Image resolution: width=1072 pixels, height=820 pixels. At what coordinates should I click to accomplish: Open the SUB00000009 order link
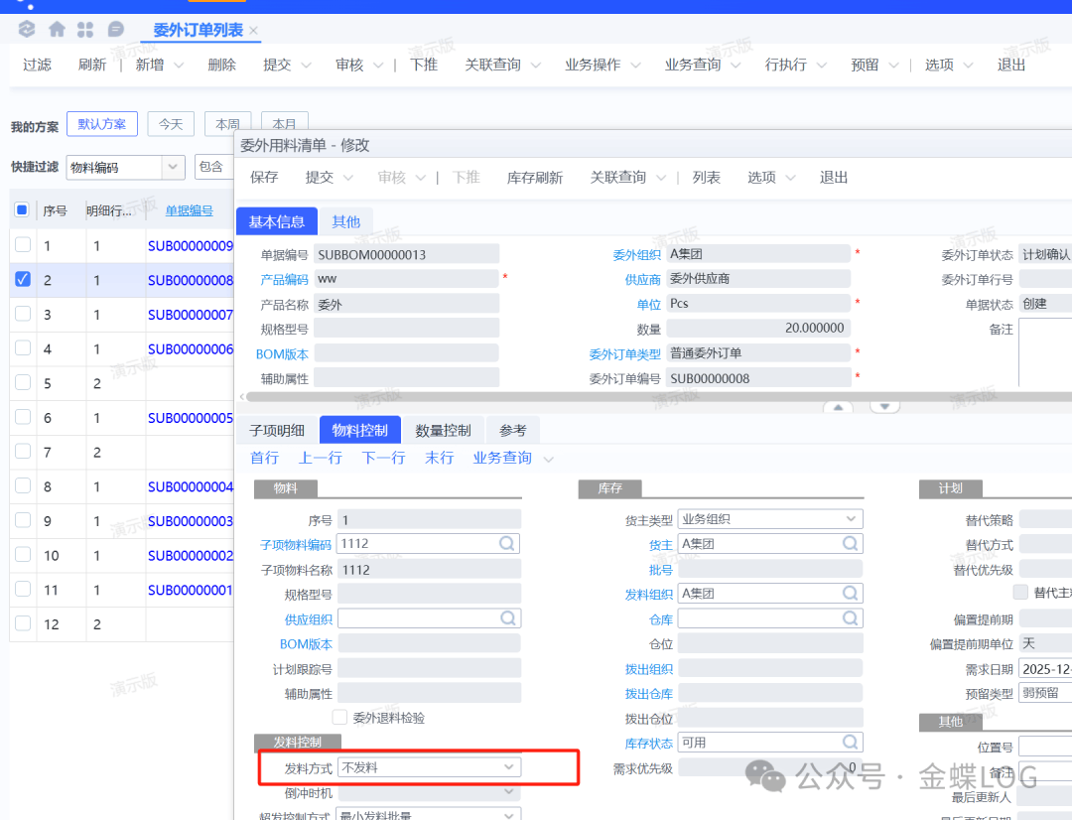click(x=190, y=246)
